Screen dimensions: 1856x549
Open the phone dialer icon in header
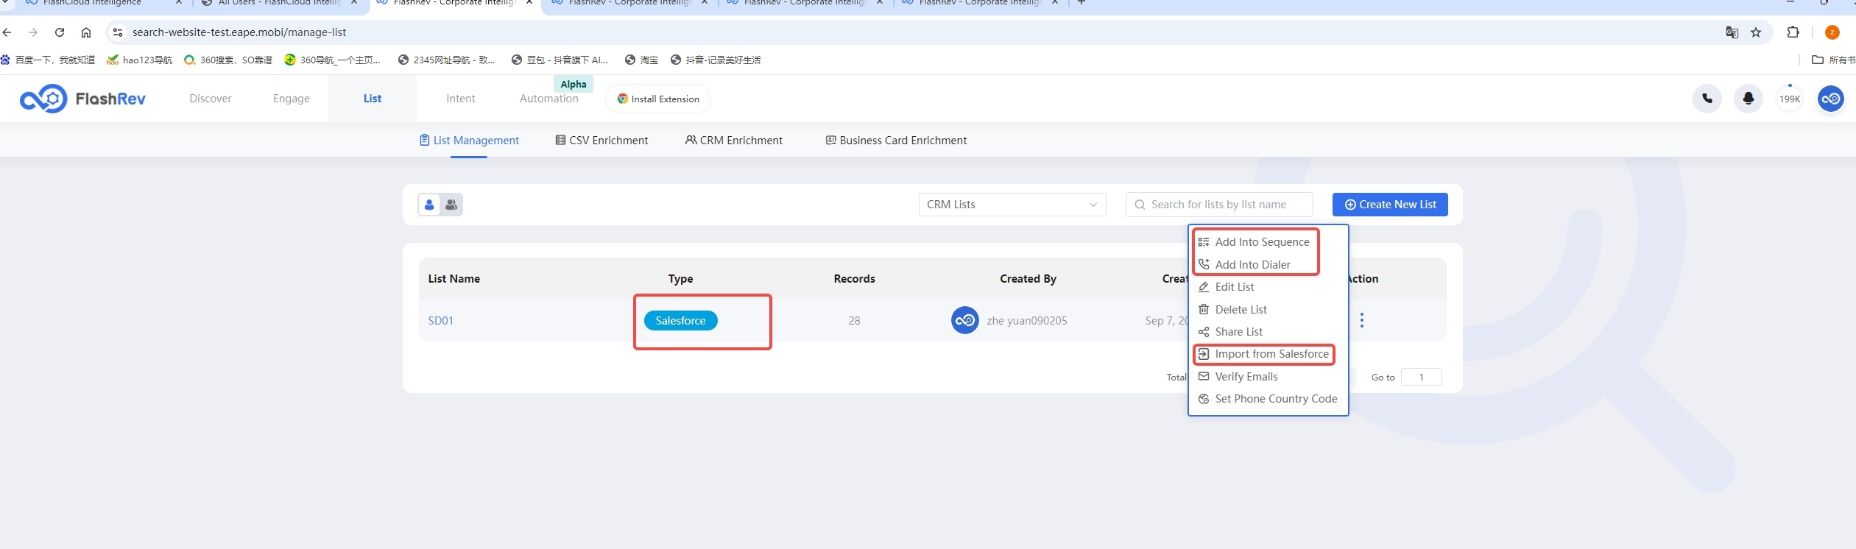(x=1707, y=99)
